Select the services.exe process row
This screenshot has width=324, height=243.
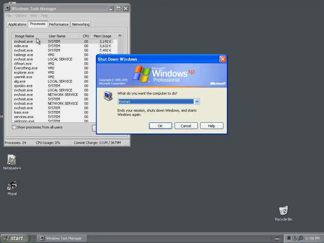[x=54, y=117]
